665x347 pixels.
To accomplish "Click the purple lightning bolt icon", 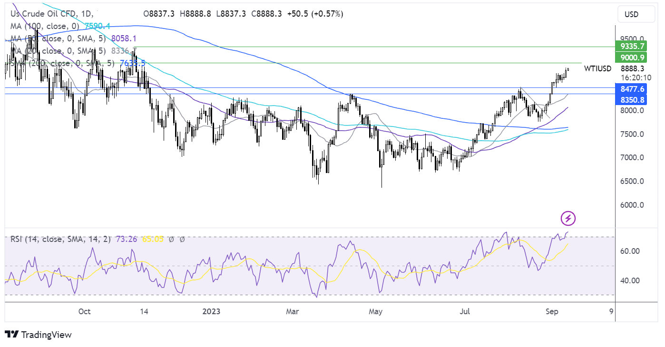I will pos(568,219).
